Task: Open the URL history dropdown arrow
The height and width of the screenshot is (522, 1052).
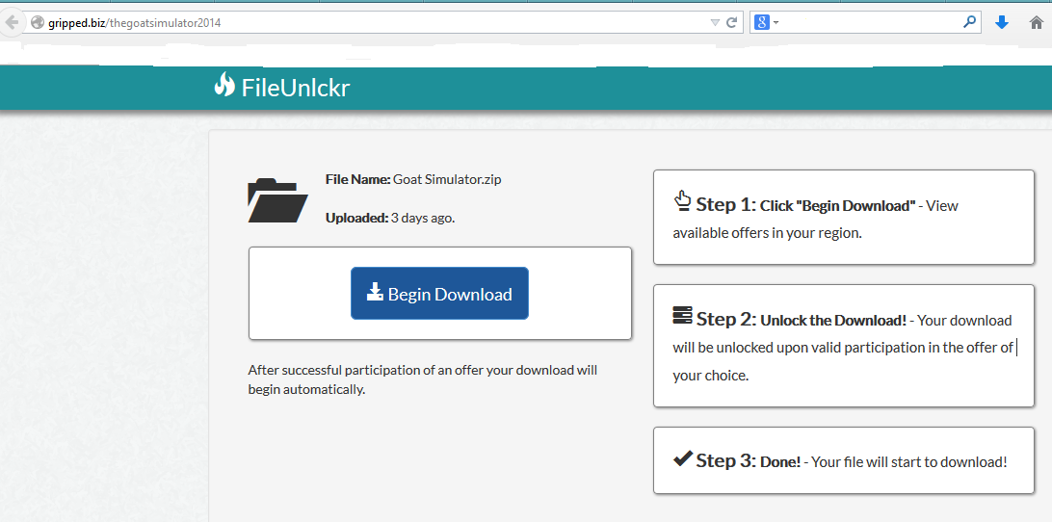Action: point(714,22)
